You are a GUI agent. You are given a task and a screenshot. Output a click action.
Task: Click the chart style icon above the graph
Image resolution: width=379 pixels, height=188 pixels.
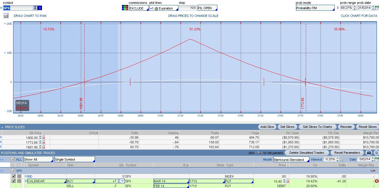tap(6, 16)
